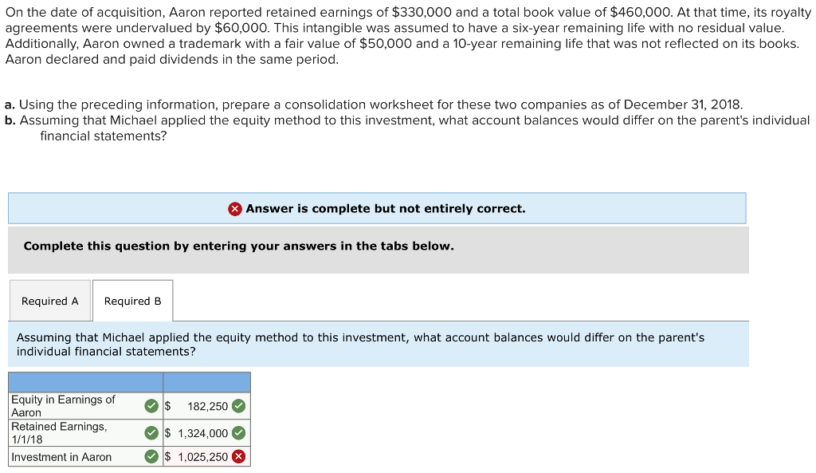
Task: Click green checkmark next to the $182,250 amount
Action: [238, 405]
